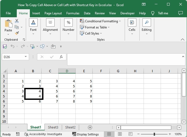Viewport: 187px width, 137px height.
Task: Open Display Settings from status bar
Action: point(86,134)
